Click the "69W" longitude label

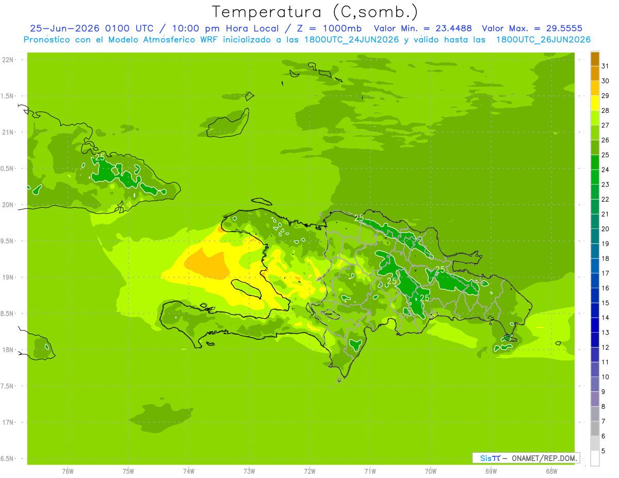(491, 471)
